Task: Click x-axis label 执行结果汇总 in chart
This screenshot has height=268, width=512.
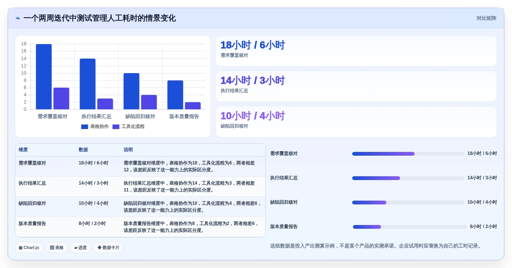Action: (x=96, y=116)
